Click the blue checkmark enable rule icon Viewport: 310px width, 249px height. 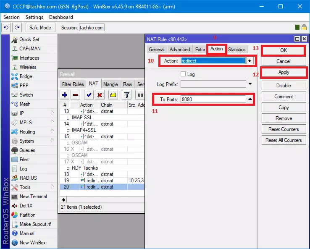tap(89, 95)
